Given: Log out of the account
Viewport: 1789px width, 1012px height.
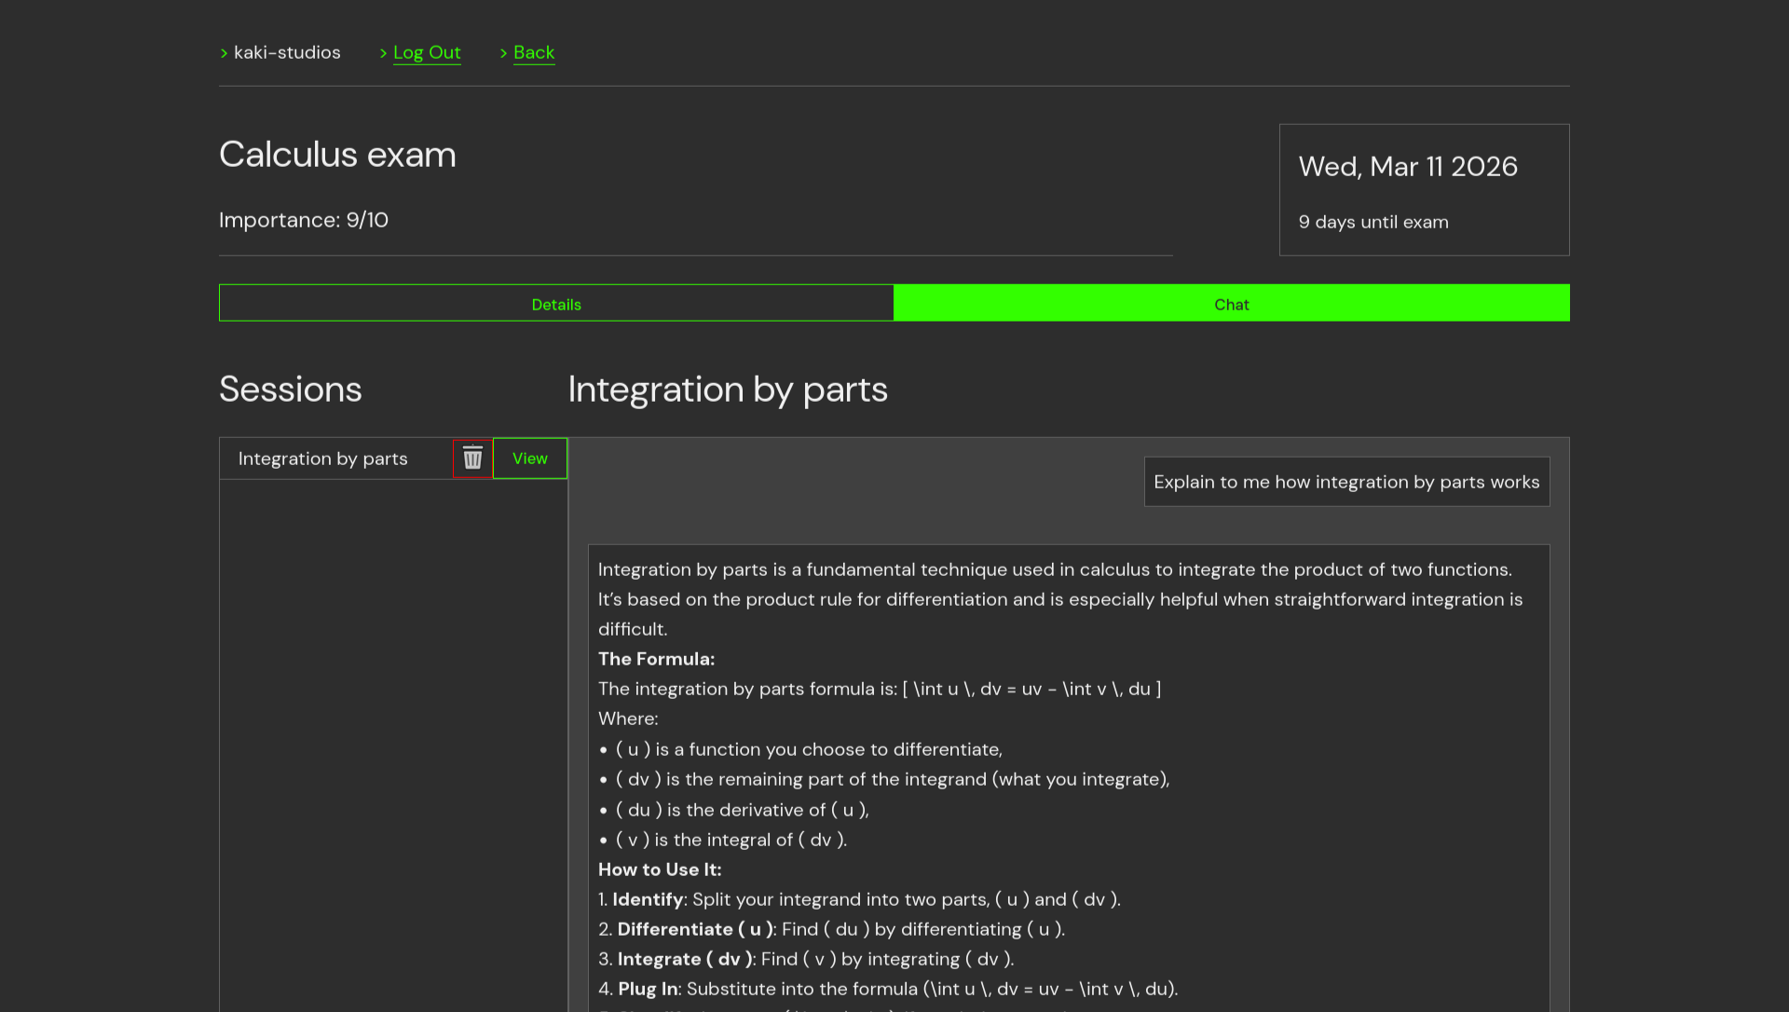Looking at the screenshot, I should pyautogui.click(x=427, y=53).
